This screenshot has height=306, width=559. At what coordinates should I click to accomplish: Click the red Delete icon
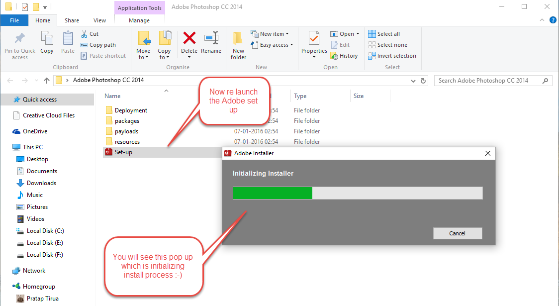189,38
